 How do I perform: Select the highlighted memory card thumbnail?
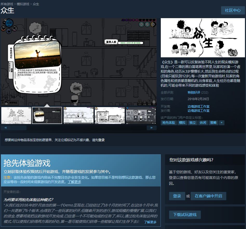[x=47, y=115]
